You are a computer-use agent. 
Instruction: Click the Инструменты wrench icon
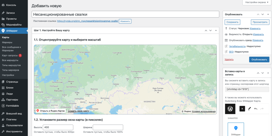coord(3,131)
